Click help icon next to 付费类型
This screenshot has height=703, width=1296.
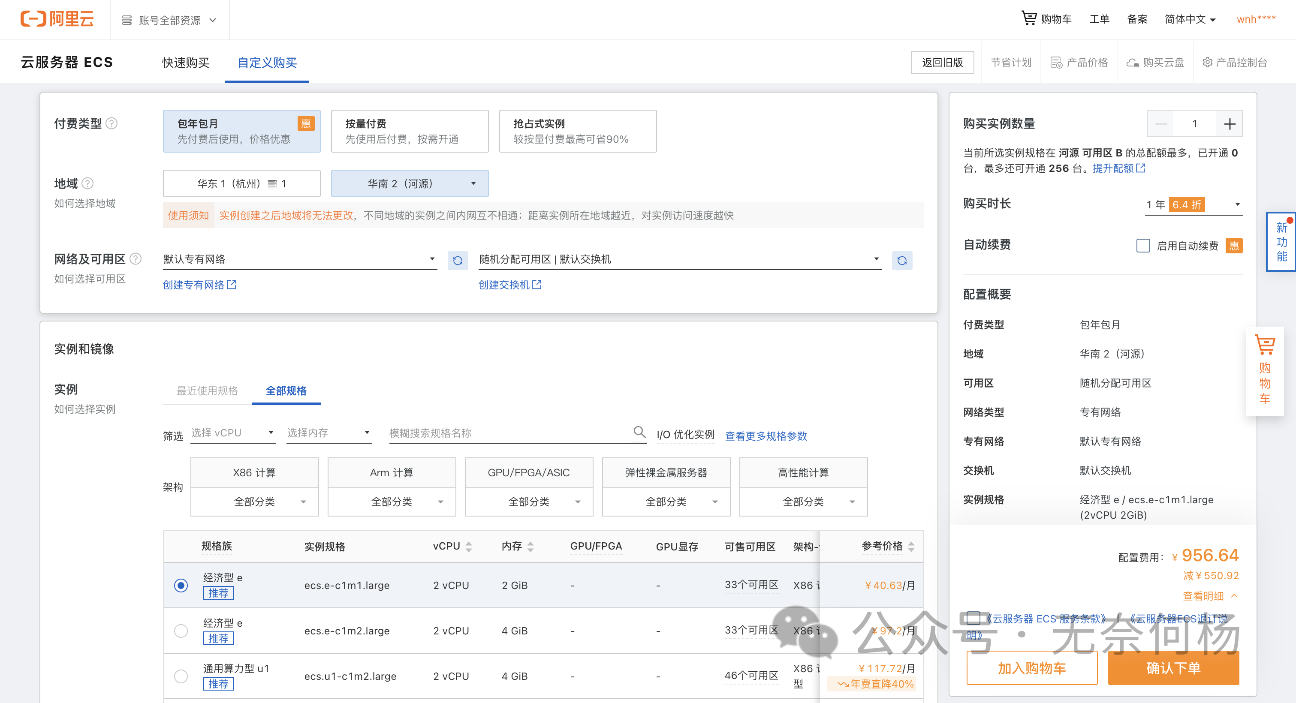pos(112,123)
